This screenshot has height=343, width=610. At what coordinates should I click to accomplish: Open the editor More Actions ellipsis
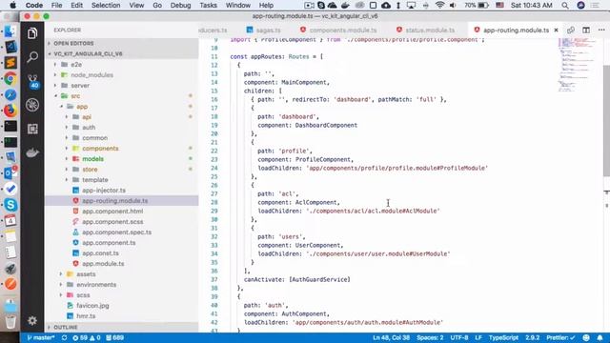tap(601, 30)
